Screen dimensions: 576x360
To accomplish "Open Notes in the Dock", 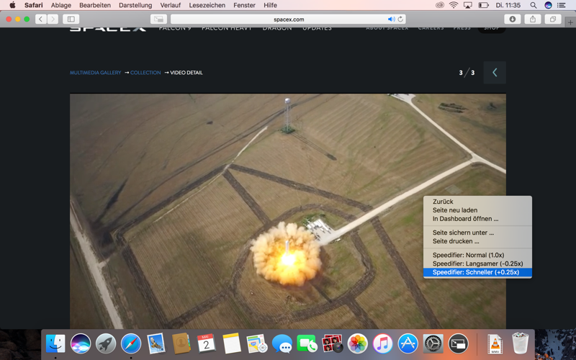I will [232, 344].
